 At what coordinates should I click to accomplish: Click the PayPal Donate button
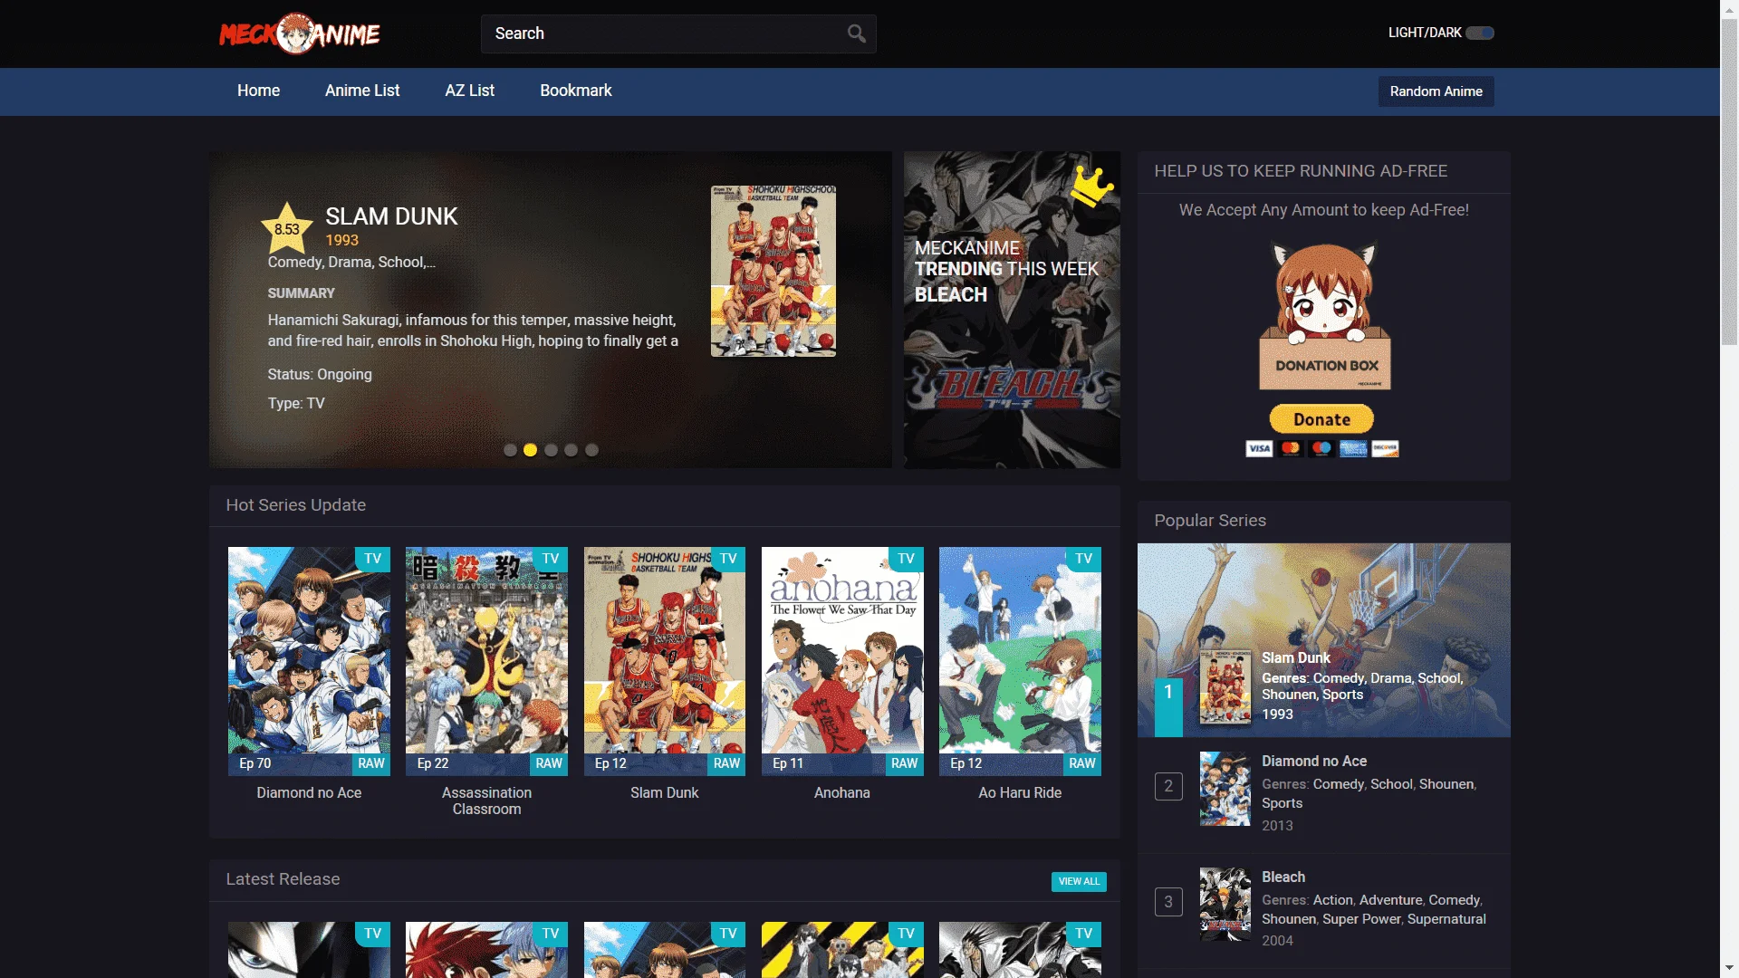click(1321, 419)
